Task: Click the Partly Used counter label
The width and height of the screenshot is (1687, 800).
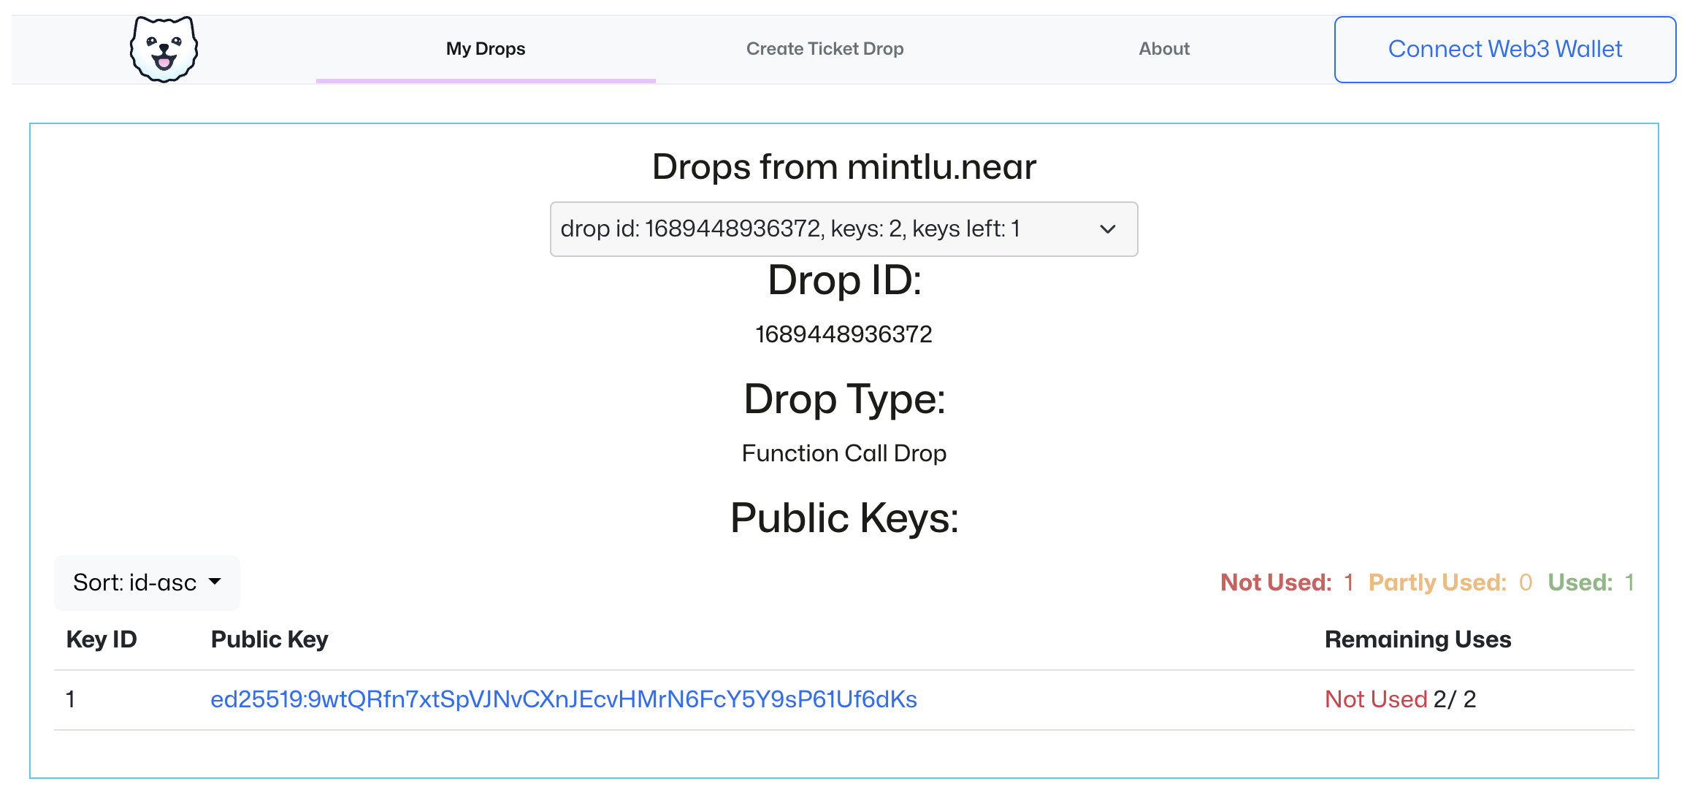Action: (x=1437, y=582)
